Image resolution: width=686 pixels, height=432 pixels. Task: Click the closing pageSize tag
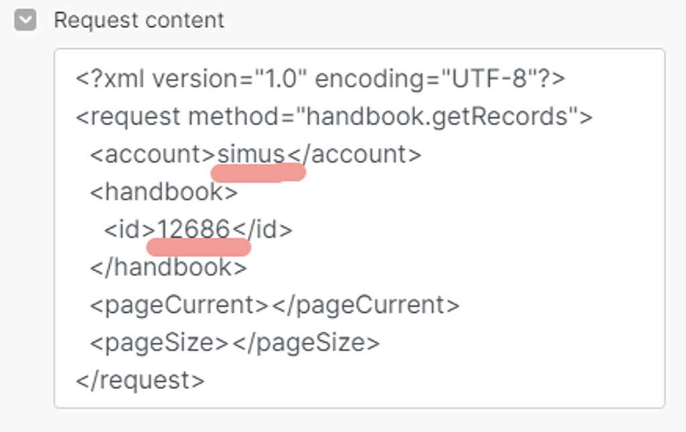pos(305,343)
